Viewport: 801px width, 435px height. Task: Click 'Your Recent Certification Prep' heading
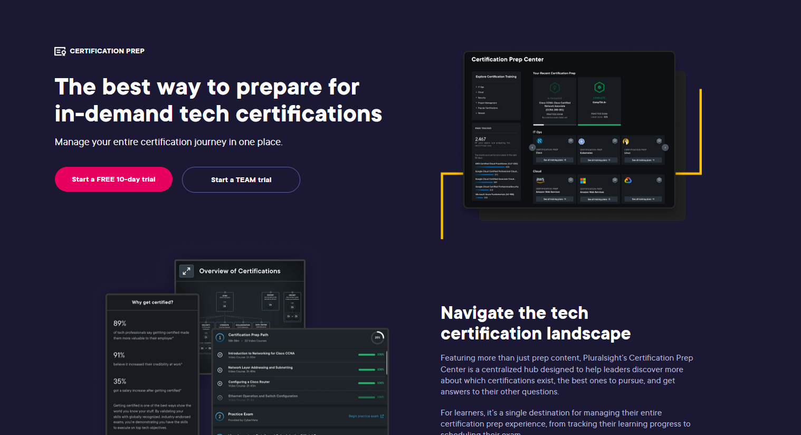(x=554, y=73)
